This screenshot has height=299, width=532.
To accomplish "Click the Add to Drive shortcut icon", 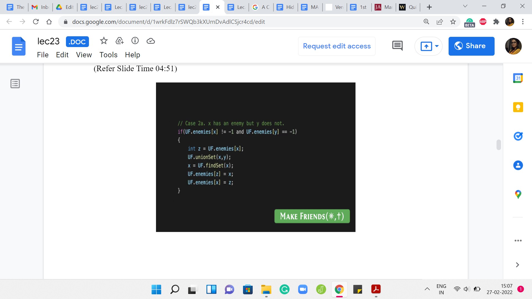I will [x=119, y=41].
